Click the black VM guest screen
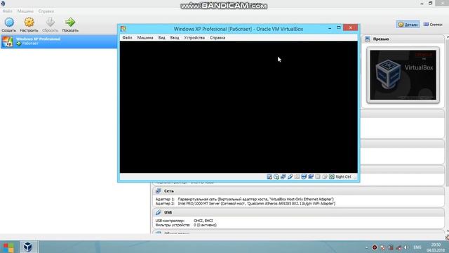The width and height of the screenshot is (449, 253). pyautogui.click(x=239, y=107)
